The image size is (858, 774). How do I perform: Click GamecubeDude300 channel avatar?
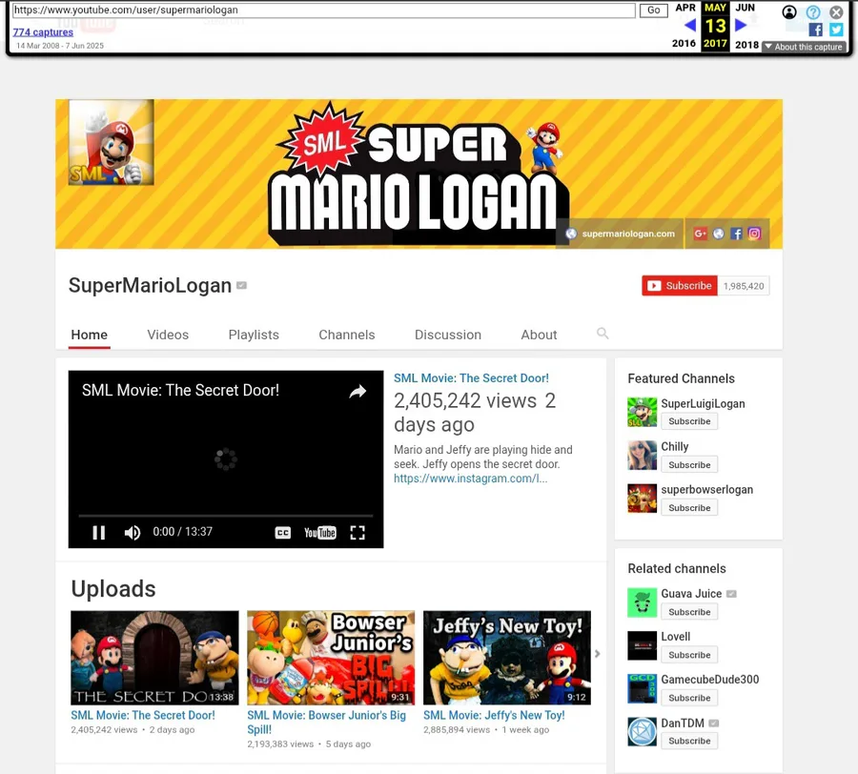pyautogui.click(x=642, y=688)
